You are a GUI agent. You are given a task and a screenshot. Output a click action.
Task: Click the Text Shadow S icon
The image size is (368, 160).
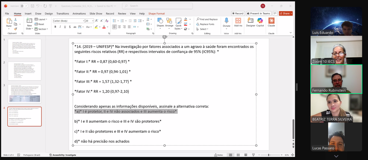pos(69,27)
